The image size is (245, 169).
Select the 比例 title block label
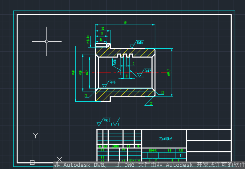pos(181,150)
